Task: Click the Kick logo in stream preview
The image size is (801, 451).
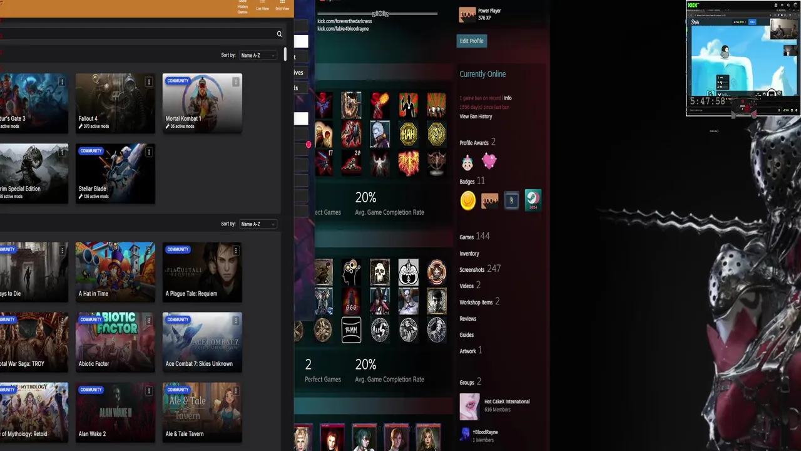Action: [693, 5]
